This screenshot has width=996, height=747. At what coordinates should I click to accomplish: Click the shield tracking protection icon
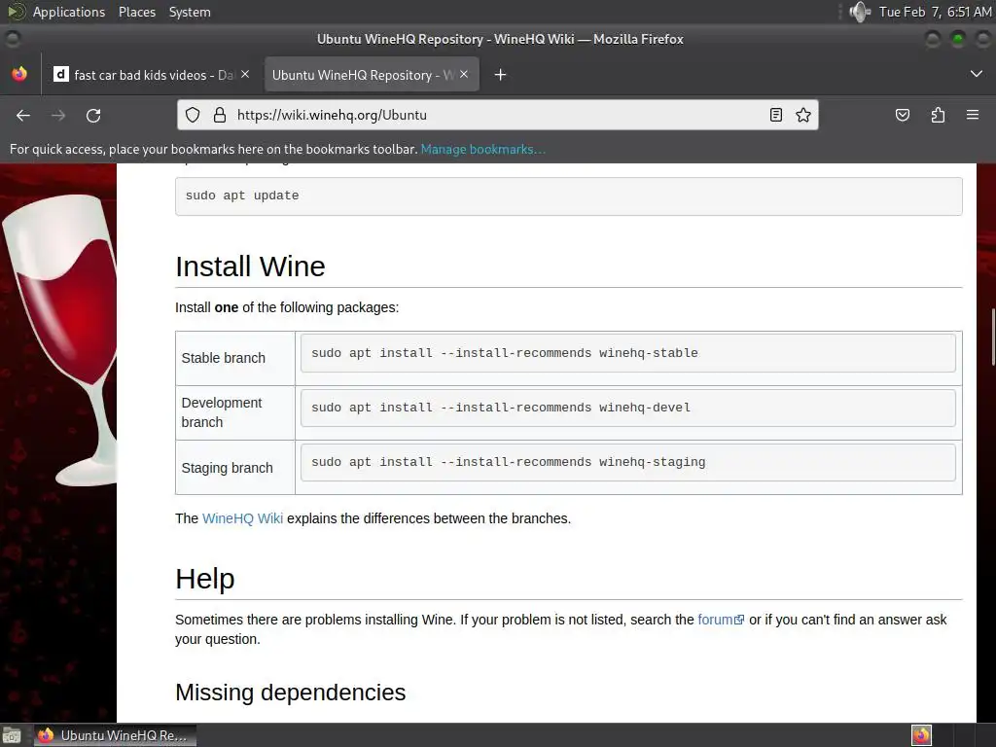pyautogui.click(x=193, y=115)
